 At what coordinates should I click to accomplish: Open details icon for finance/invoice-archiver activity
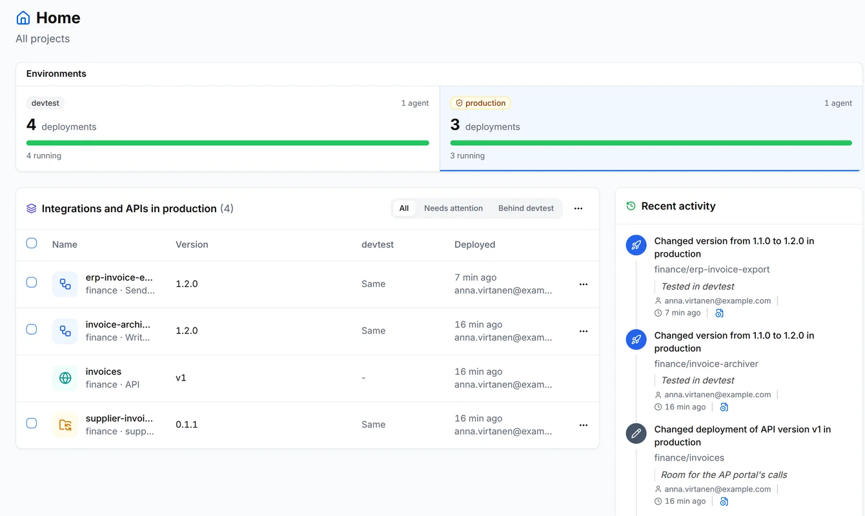724,407
